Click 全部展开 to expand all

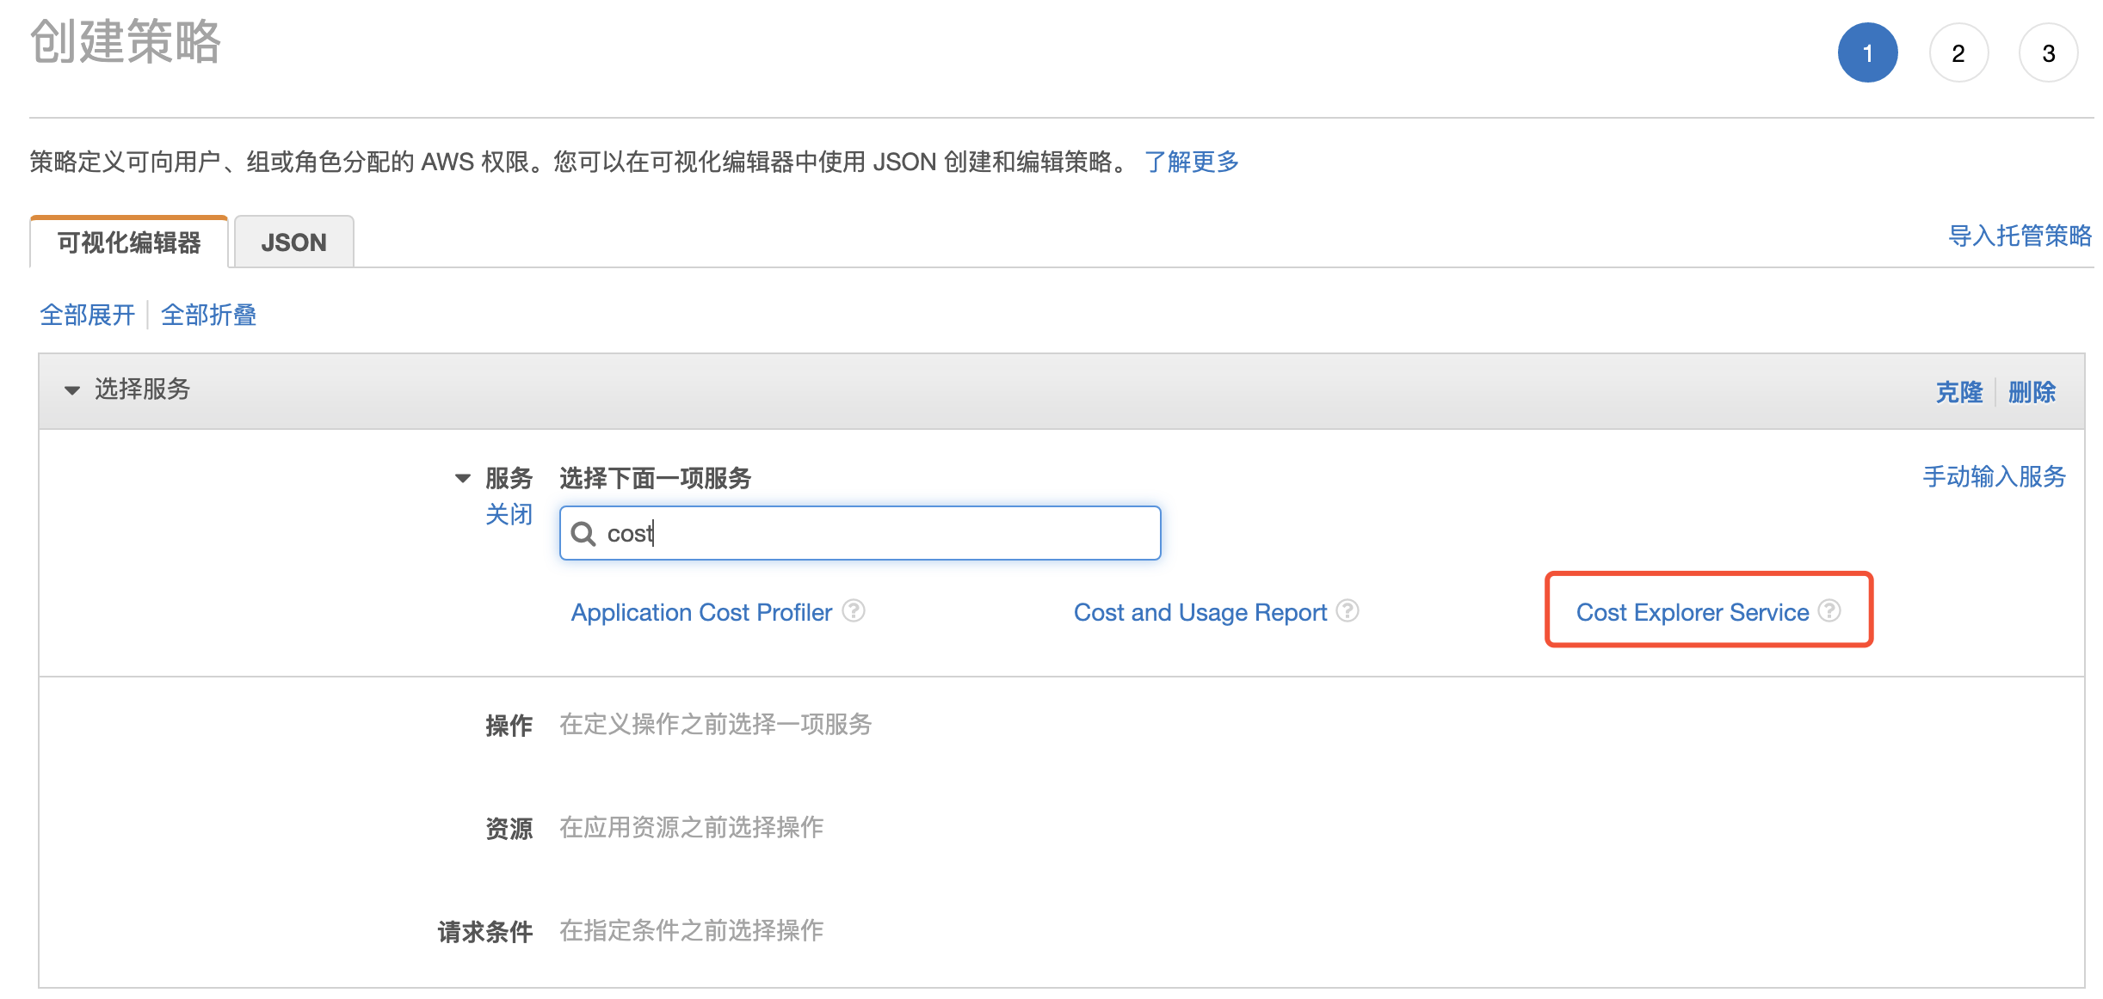pos(88,315)
